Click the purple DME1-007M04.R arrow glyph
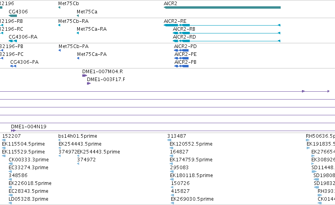This screenshot has height=205, width=335. pyautogui.click(x=85, y=76)
